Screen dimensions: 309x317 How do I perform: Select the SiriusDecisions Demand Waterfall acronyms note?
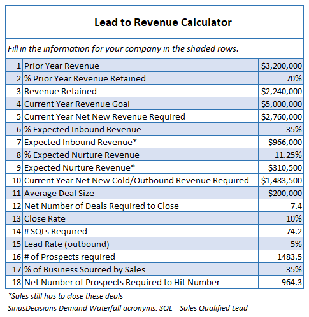coord(127,308)
